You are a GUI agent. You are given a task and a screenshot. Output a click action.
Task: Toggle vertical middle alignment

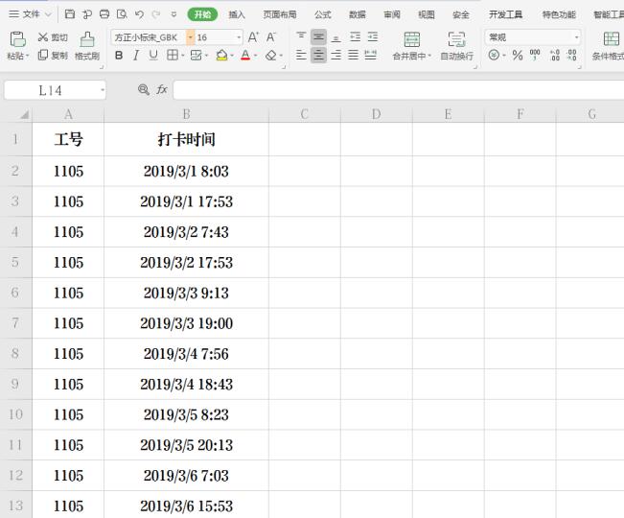[318, 37]
